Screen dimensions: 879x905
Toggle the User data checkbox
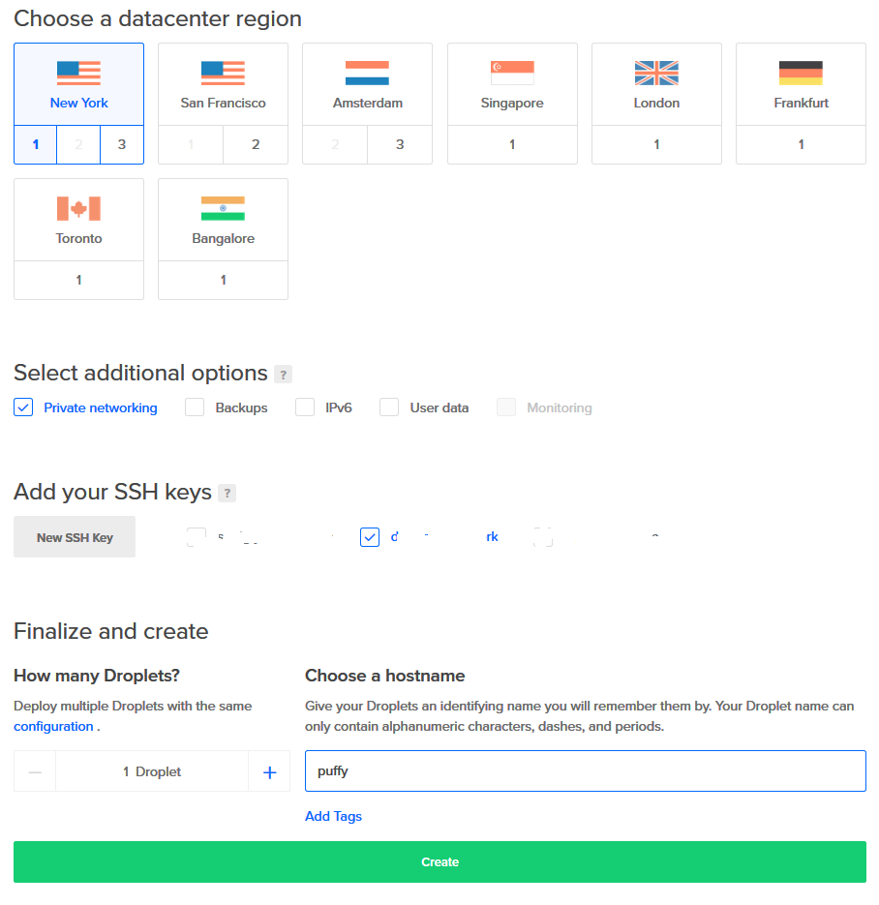tap(389, 407)
